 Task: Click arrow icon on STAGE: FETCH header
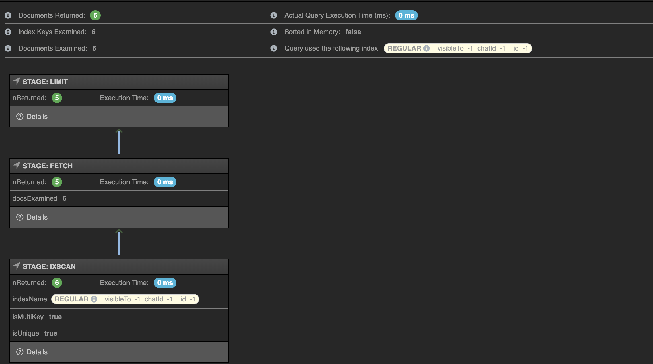click(17, 166)
